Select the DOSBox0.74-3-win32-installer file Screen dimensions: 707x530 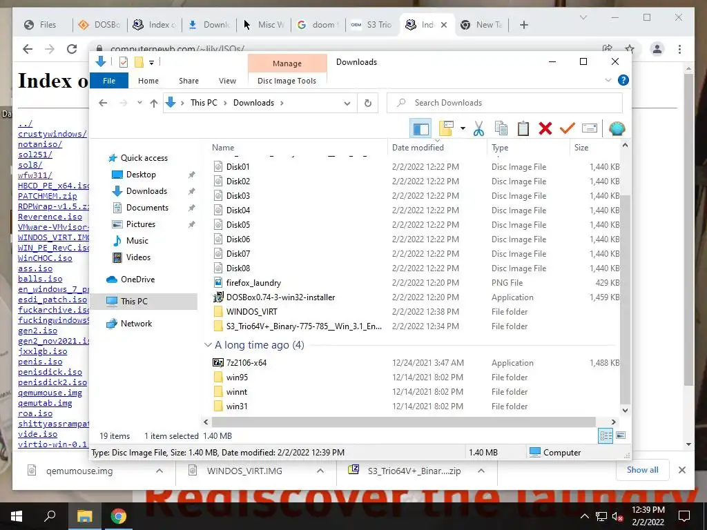click(x=280, y=297)
